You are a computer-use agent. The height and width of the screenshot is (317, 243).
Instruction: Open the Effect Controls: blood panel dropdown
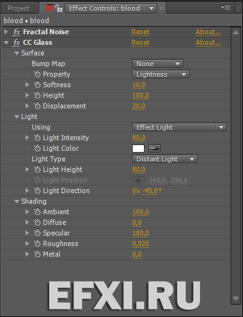pyautogui.click(x=151, y=8)
